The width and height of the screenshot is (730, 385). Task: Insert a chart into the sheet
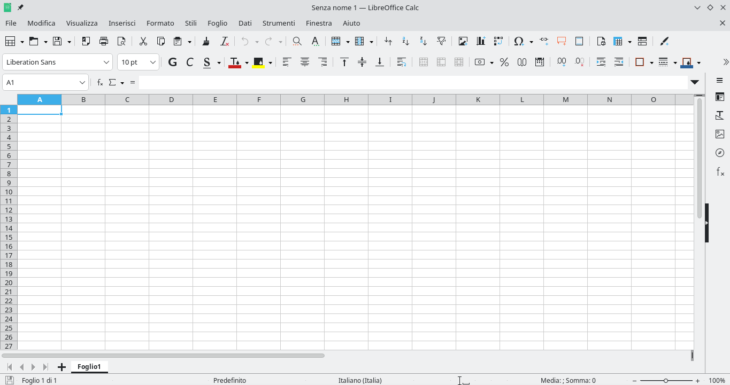(x=480, y=41)
